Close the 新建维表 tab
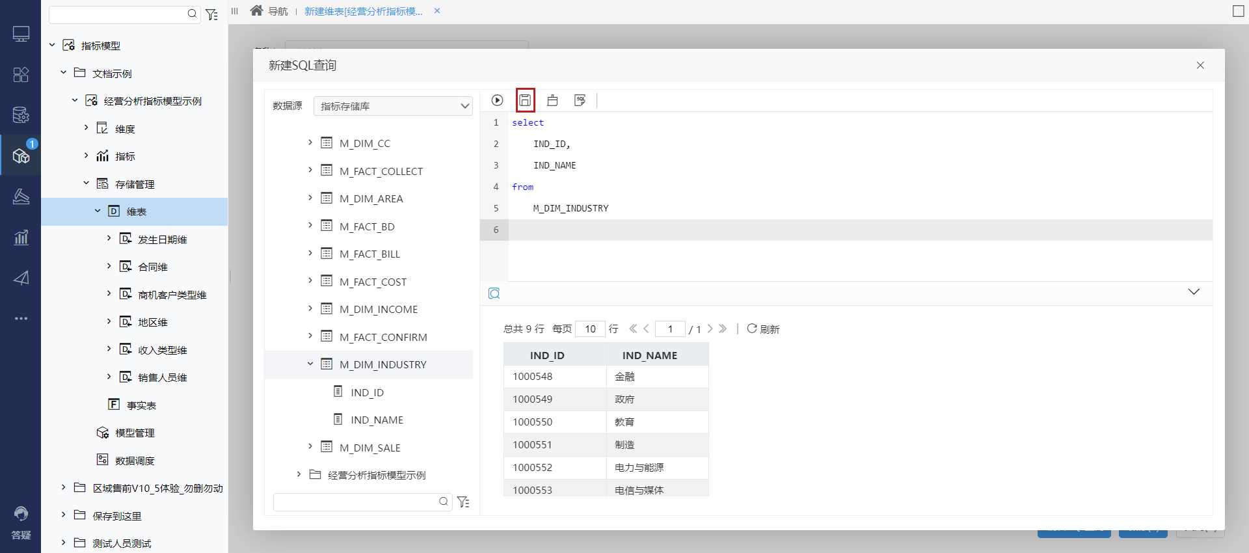Screen dimensions: 1249x553 tap(437, 11)
